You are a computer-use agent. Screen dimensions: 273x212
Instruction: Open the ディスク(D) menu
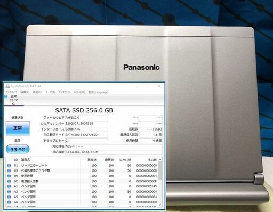coord(65,92)
